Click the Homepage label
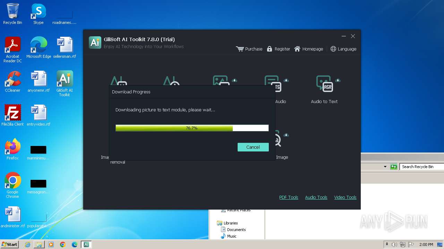 point(313,49)
